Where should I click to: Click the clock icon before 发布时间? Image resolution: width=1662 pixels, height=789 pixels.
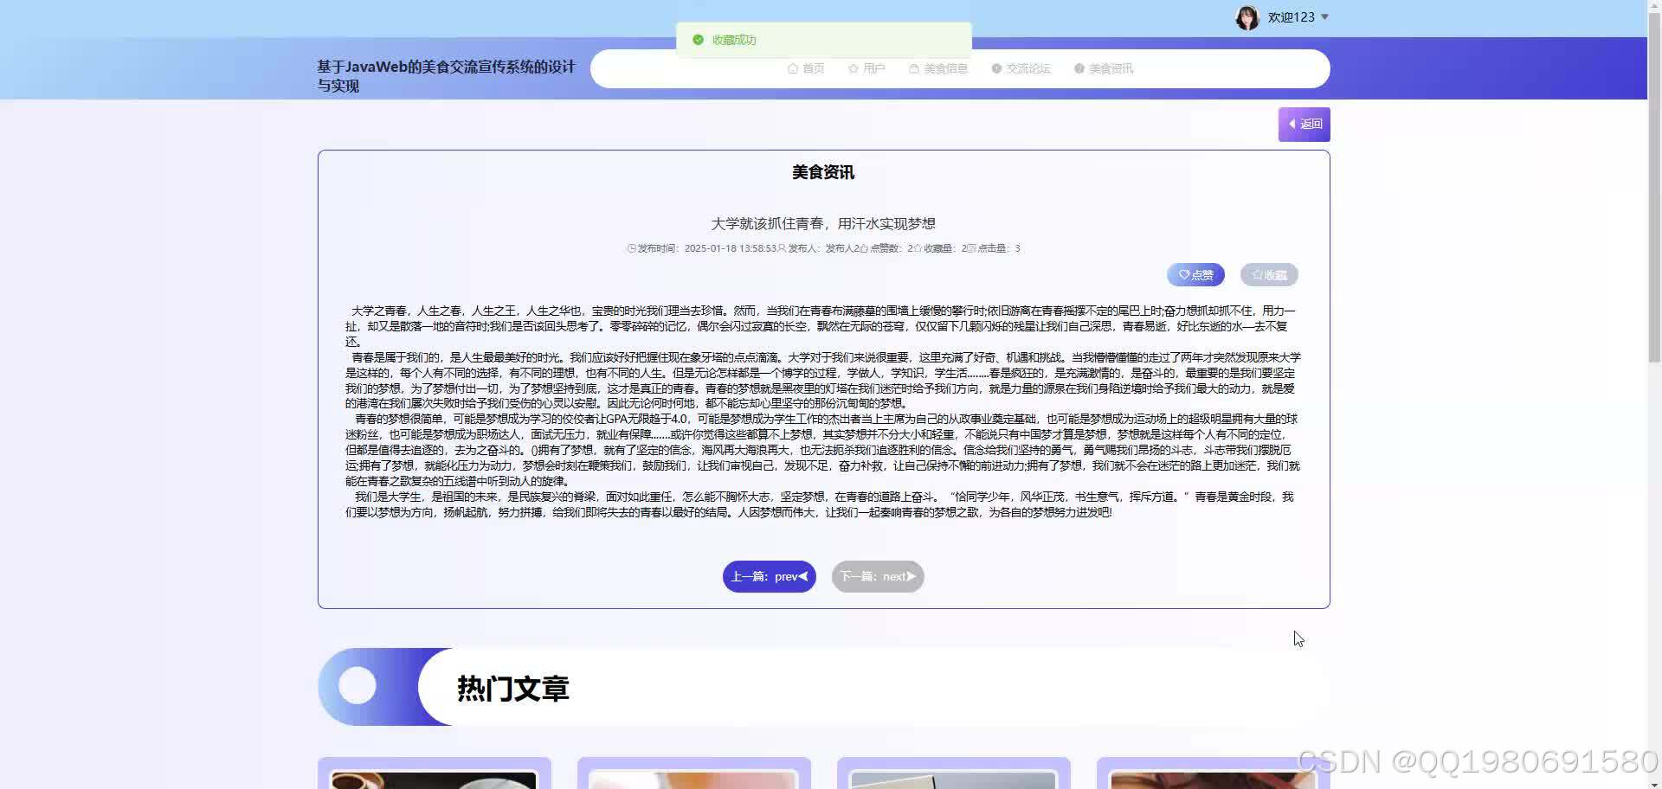point(631,248)
